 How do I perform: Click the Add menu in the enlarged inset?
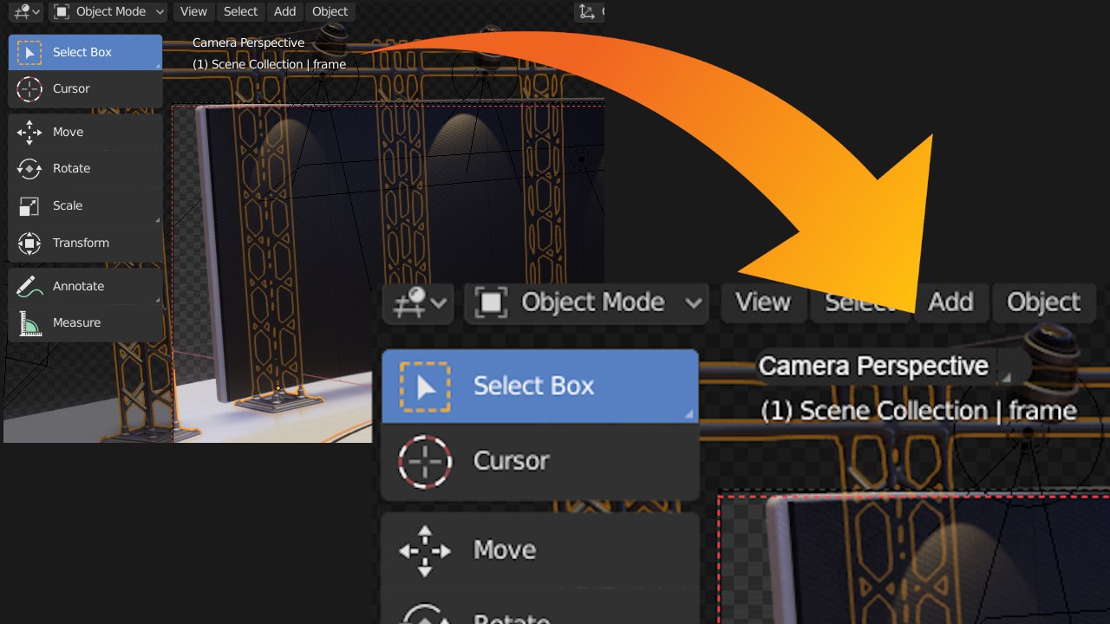[950, 302]
